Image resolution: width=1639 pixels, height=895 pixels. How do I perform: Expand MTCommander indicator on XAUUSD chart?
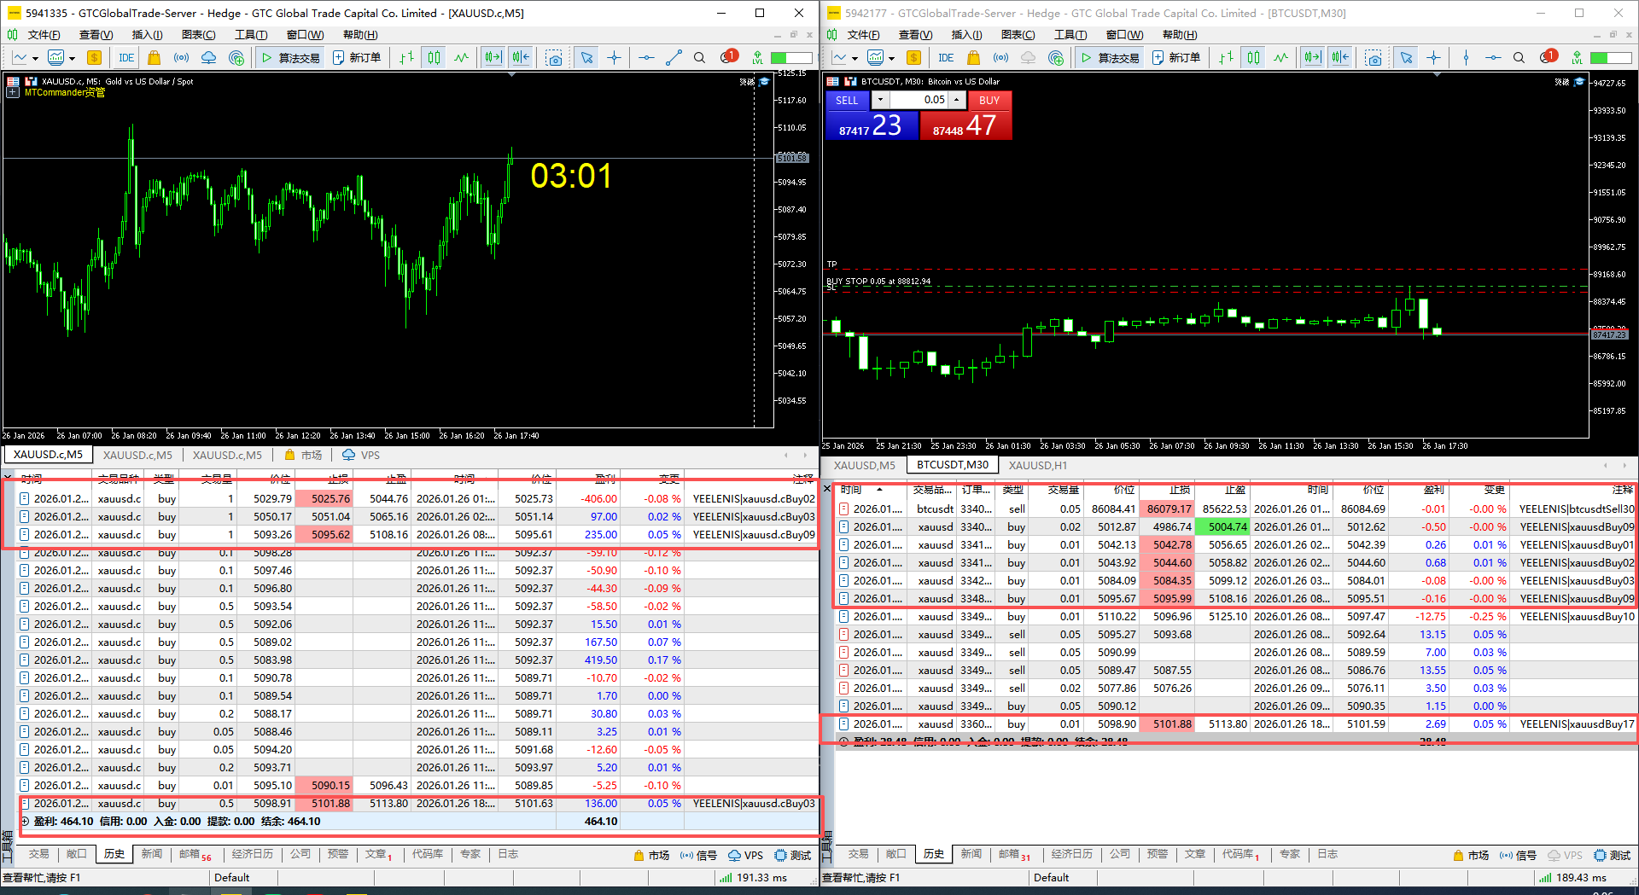(13, 93)
